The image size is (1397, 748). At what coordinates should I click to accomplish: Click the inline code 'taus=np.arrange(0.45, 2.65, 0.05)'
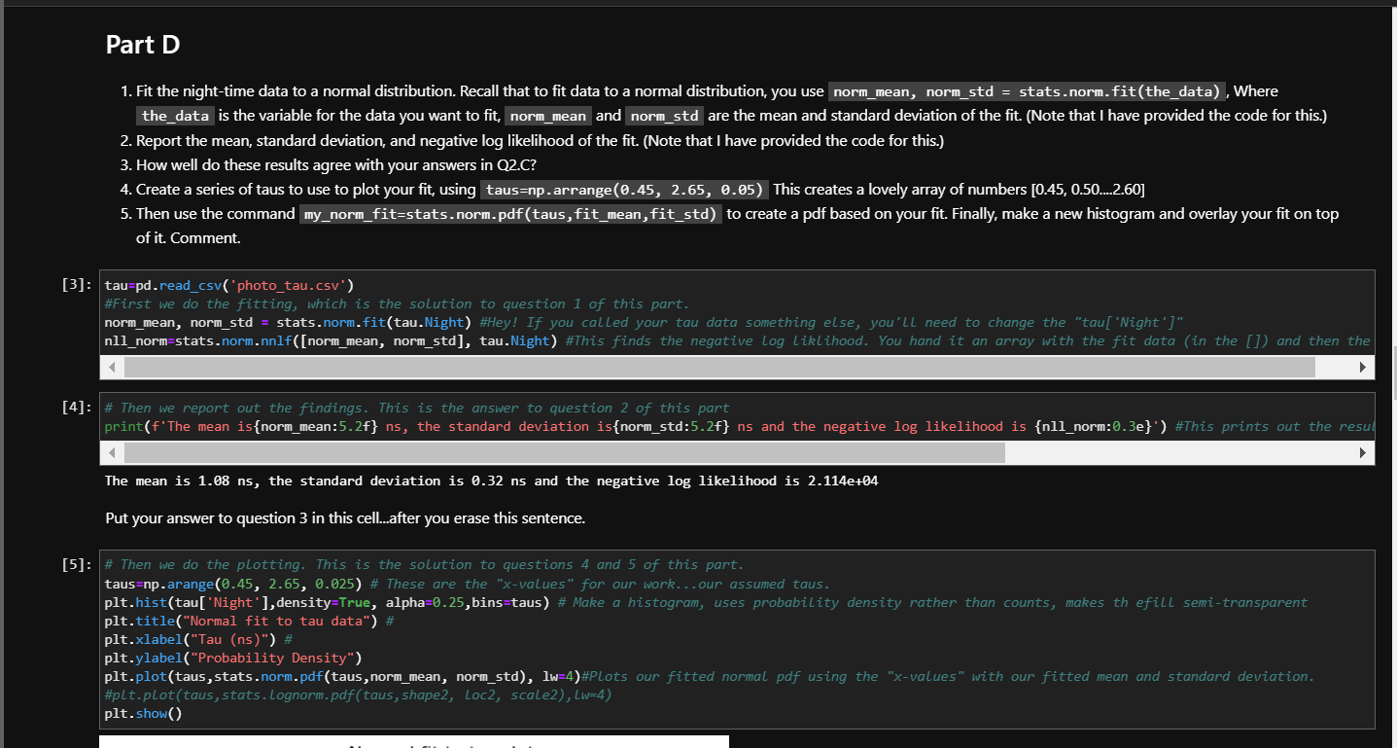coord(622,189)
